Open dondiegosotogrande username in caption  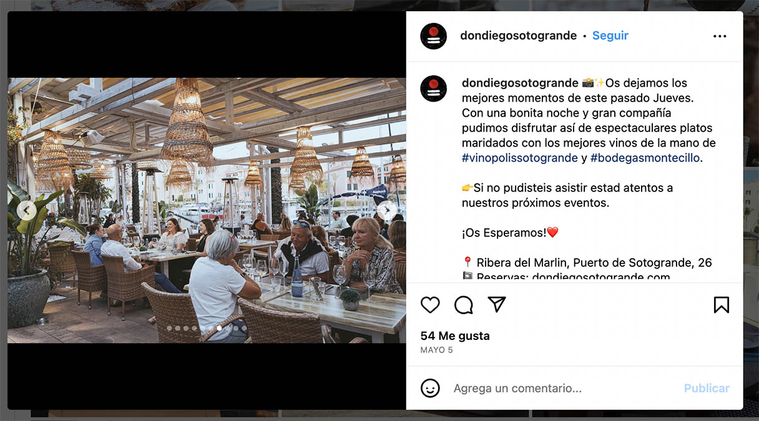(x=520, y=83)
